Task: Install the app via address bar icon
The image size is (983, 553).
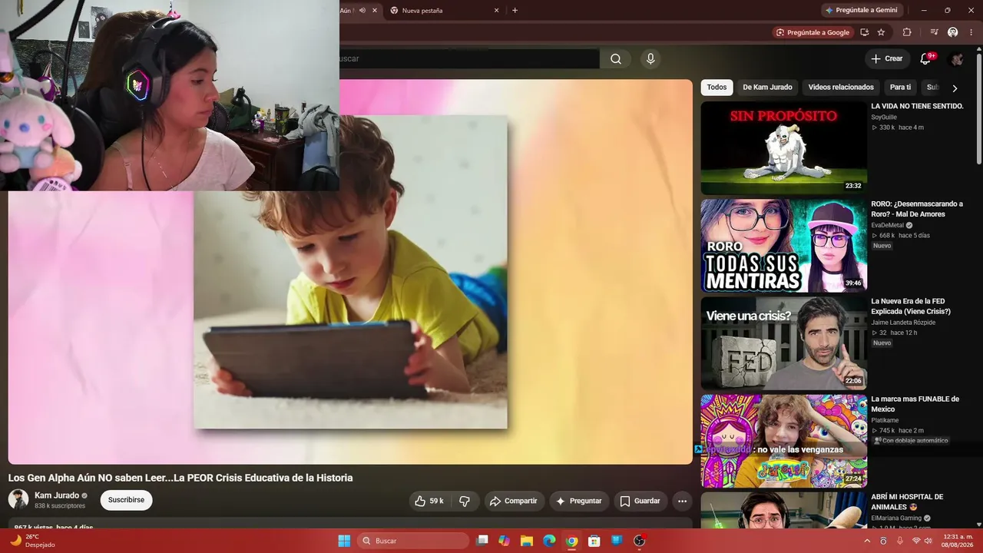Action: (x=865, y=32)
